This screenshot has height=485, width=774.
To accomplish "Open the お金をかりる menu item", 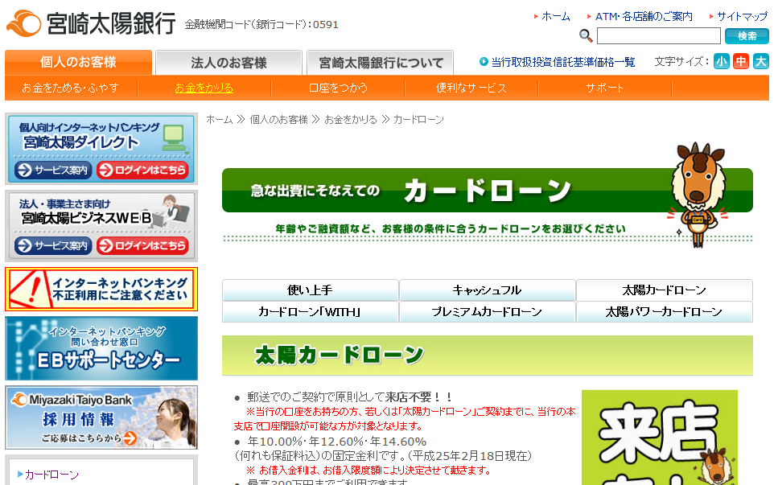I will click(204, 88).
